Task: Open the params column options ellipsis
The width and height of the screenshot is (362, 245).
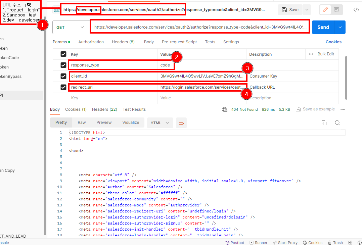Action: (x=311, y=54)
